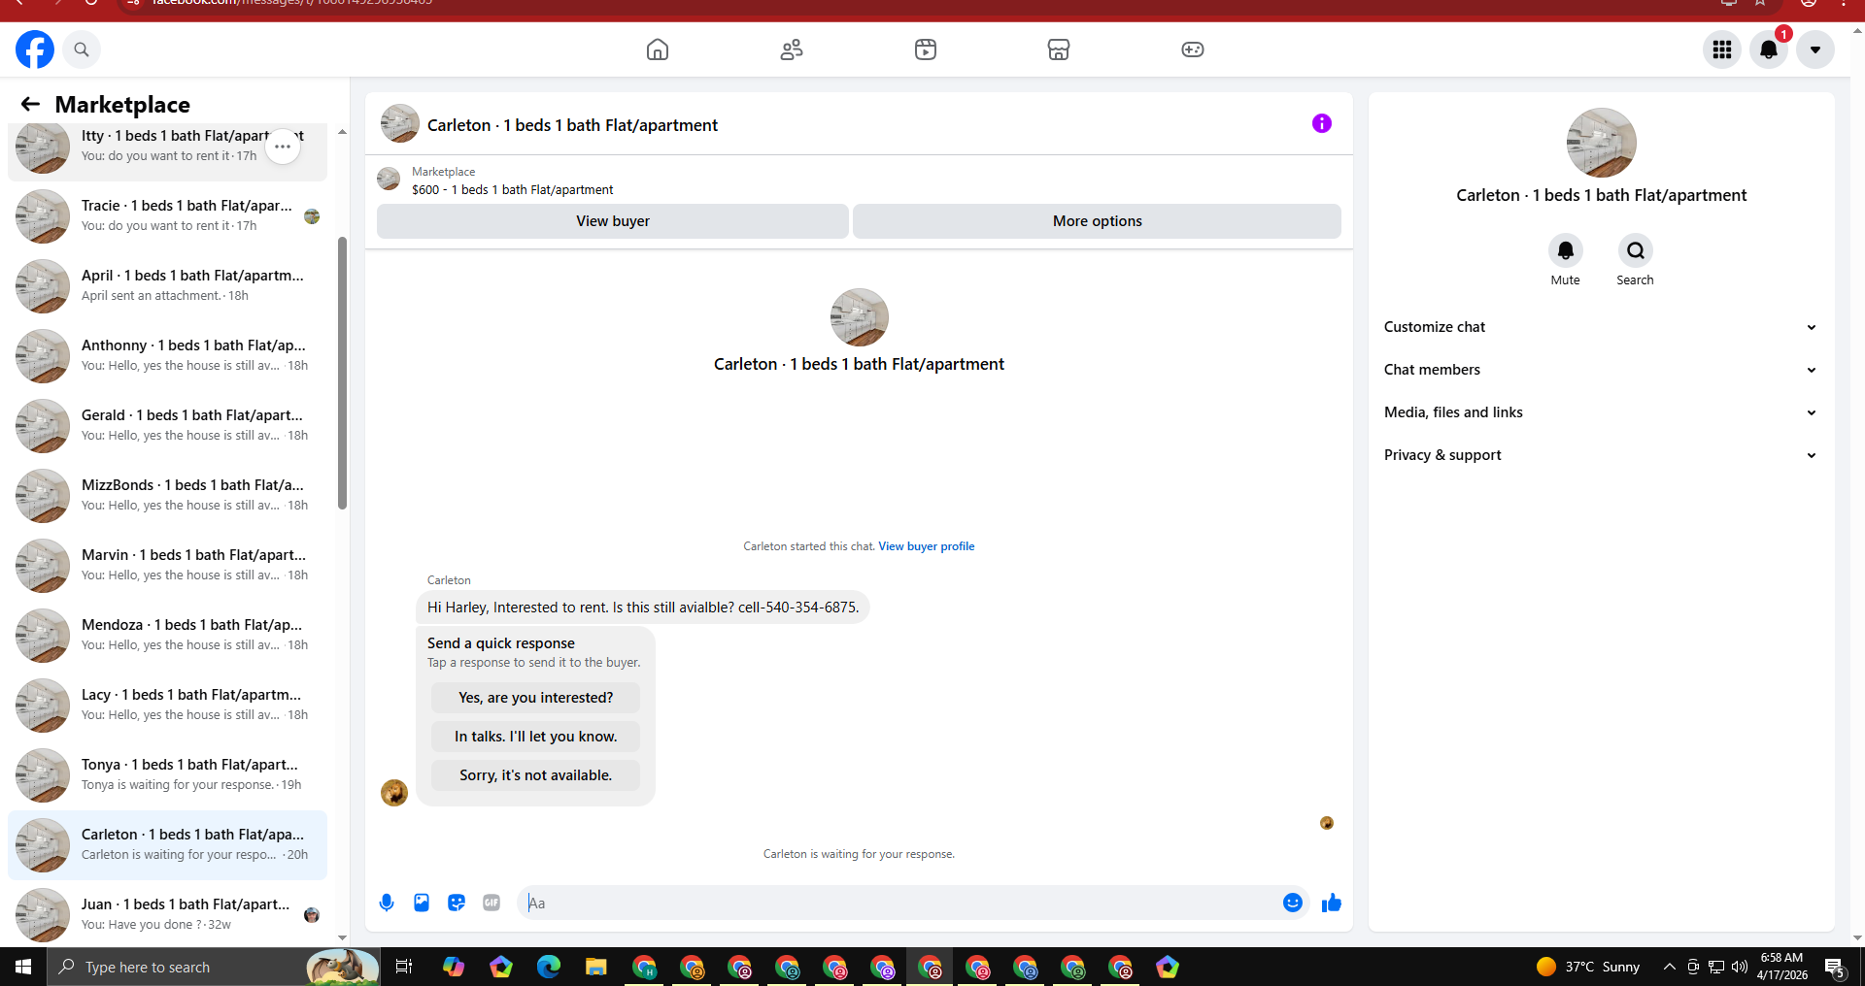The width and height of the screenshot is (1865, 986).
Task: Click the More options button
Action: coord(1098,221)
